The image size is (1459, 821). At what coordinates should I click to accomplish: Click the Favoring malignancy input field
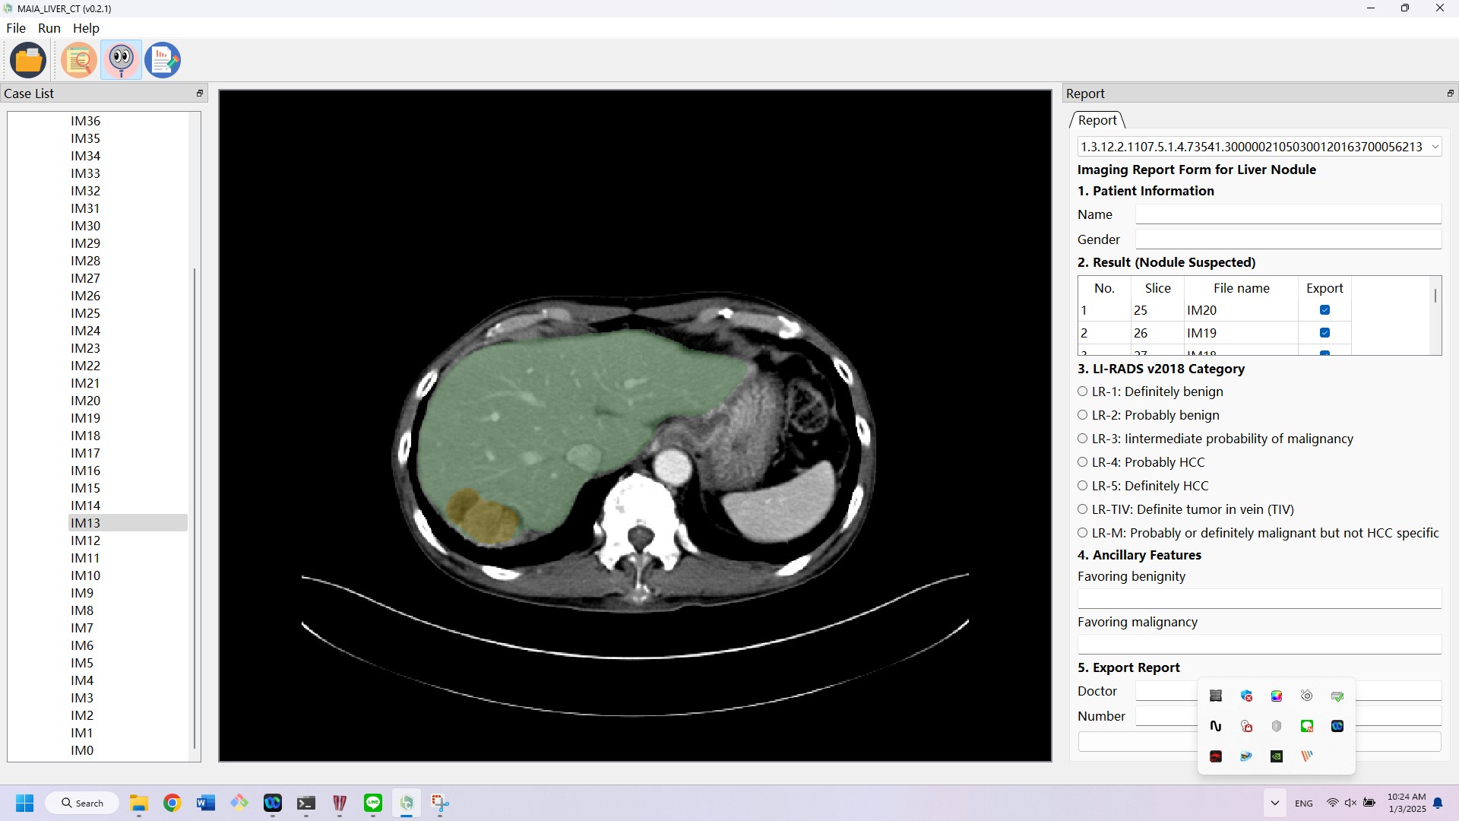[1259, 645]
